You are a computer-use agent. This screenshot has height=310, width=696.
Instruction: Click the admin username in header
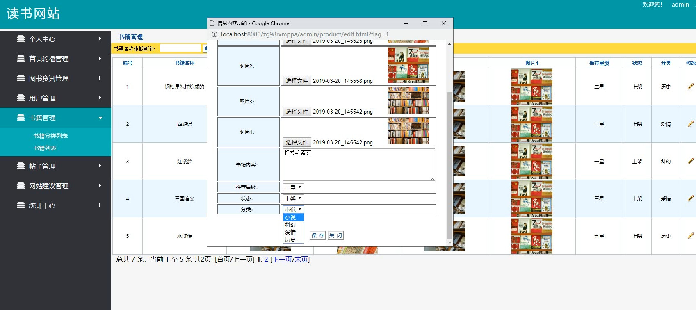click(x=680, y=5)
